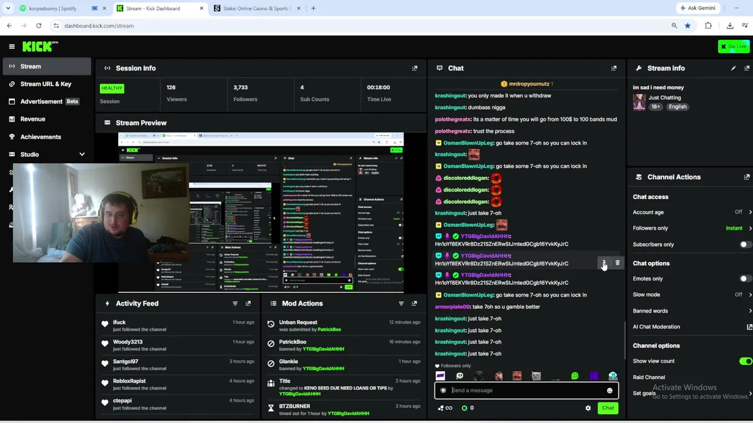Image resolution: width=753 pixels, height=423 pixels.
Task: Click the 18+ tag in Stream info
Action: tap(655, 107)
